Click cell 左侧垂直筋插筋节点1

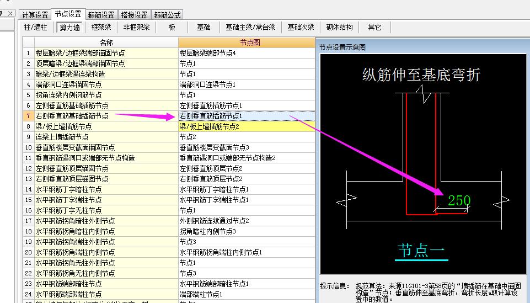tap(247, 105)
